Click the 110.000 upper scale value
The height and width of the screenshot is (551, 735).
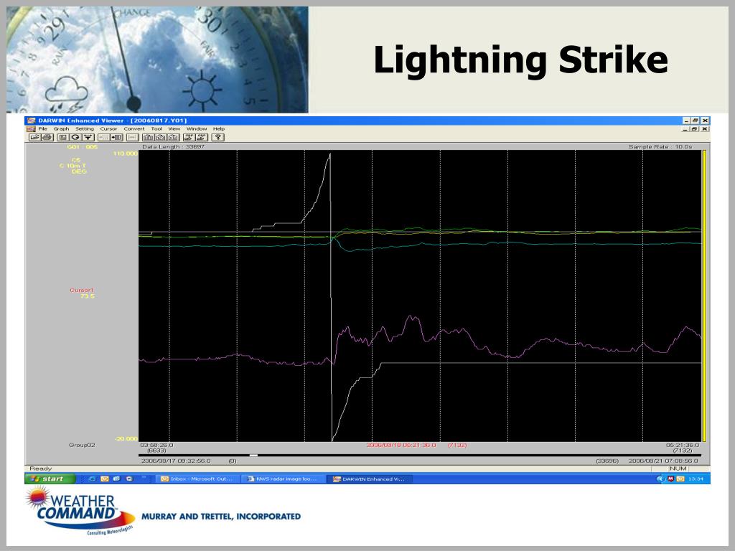coord(125,154)
